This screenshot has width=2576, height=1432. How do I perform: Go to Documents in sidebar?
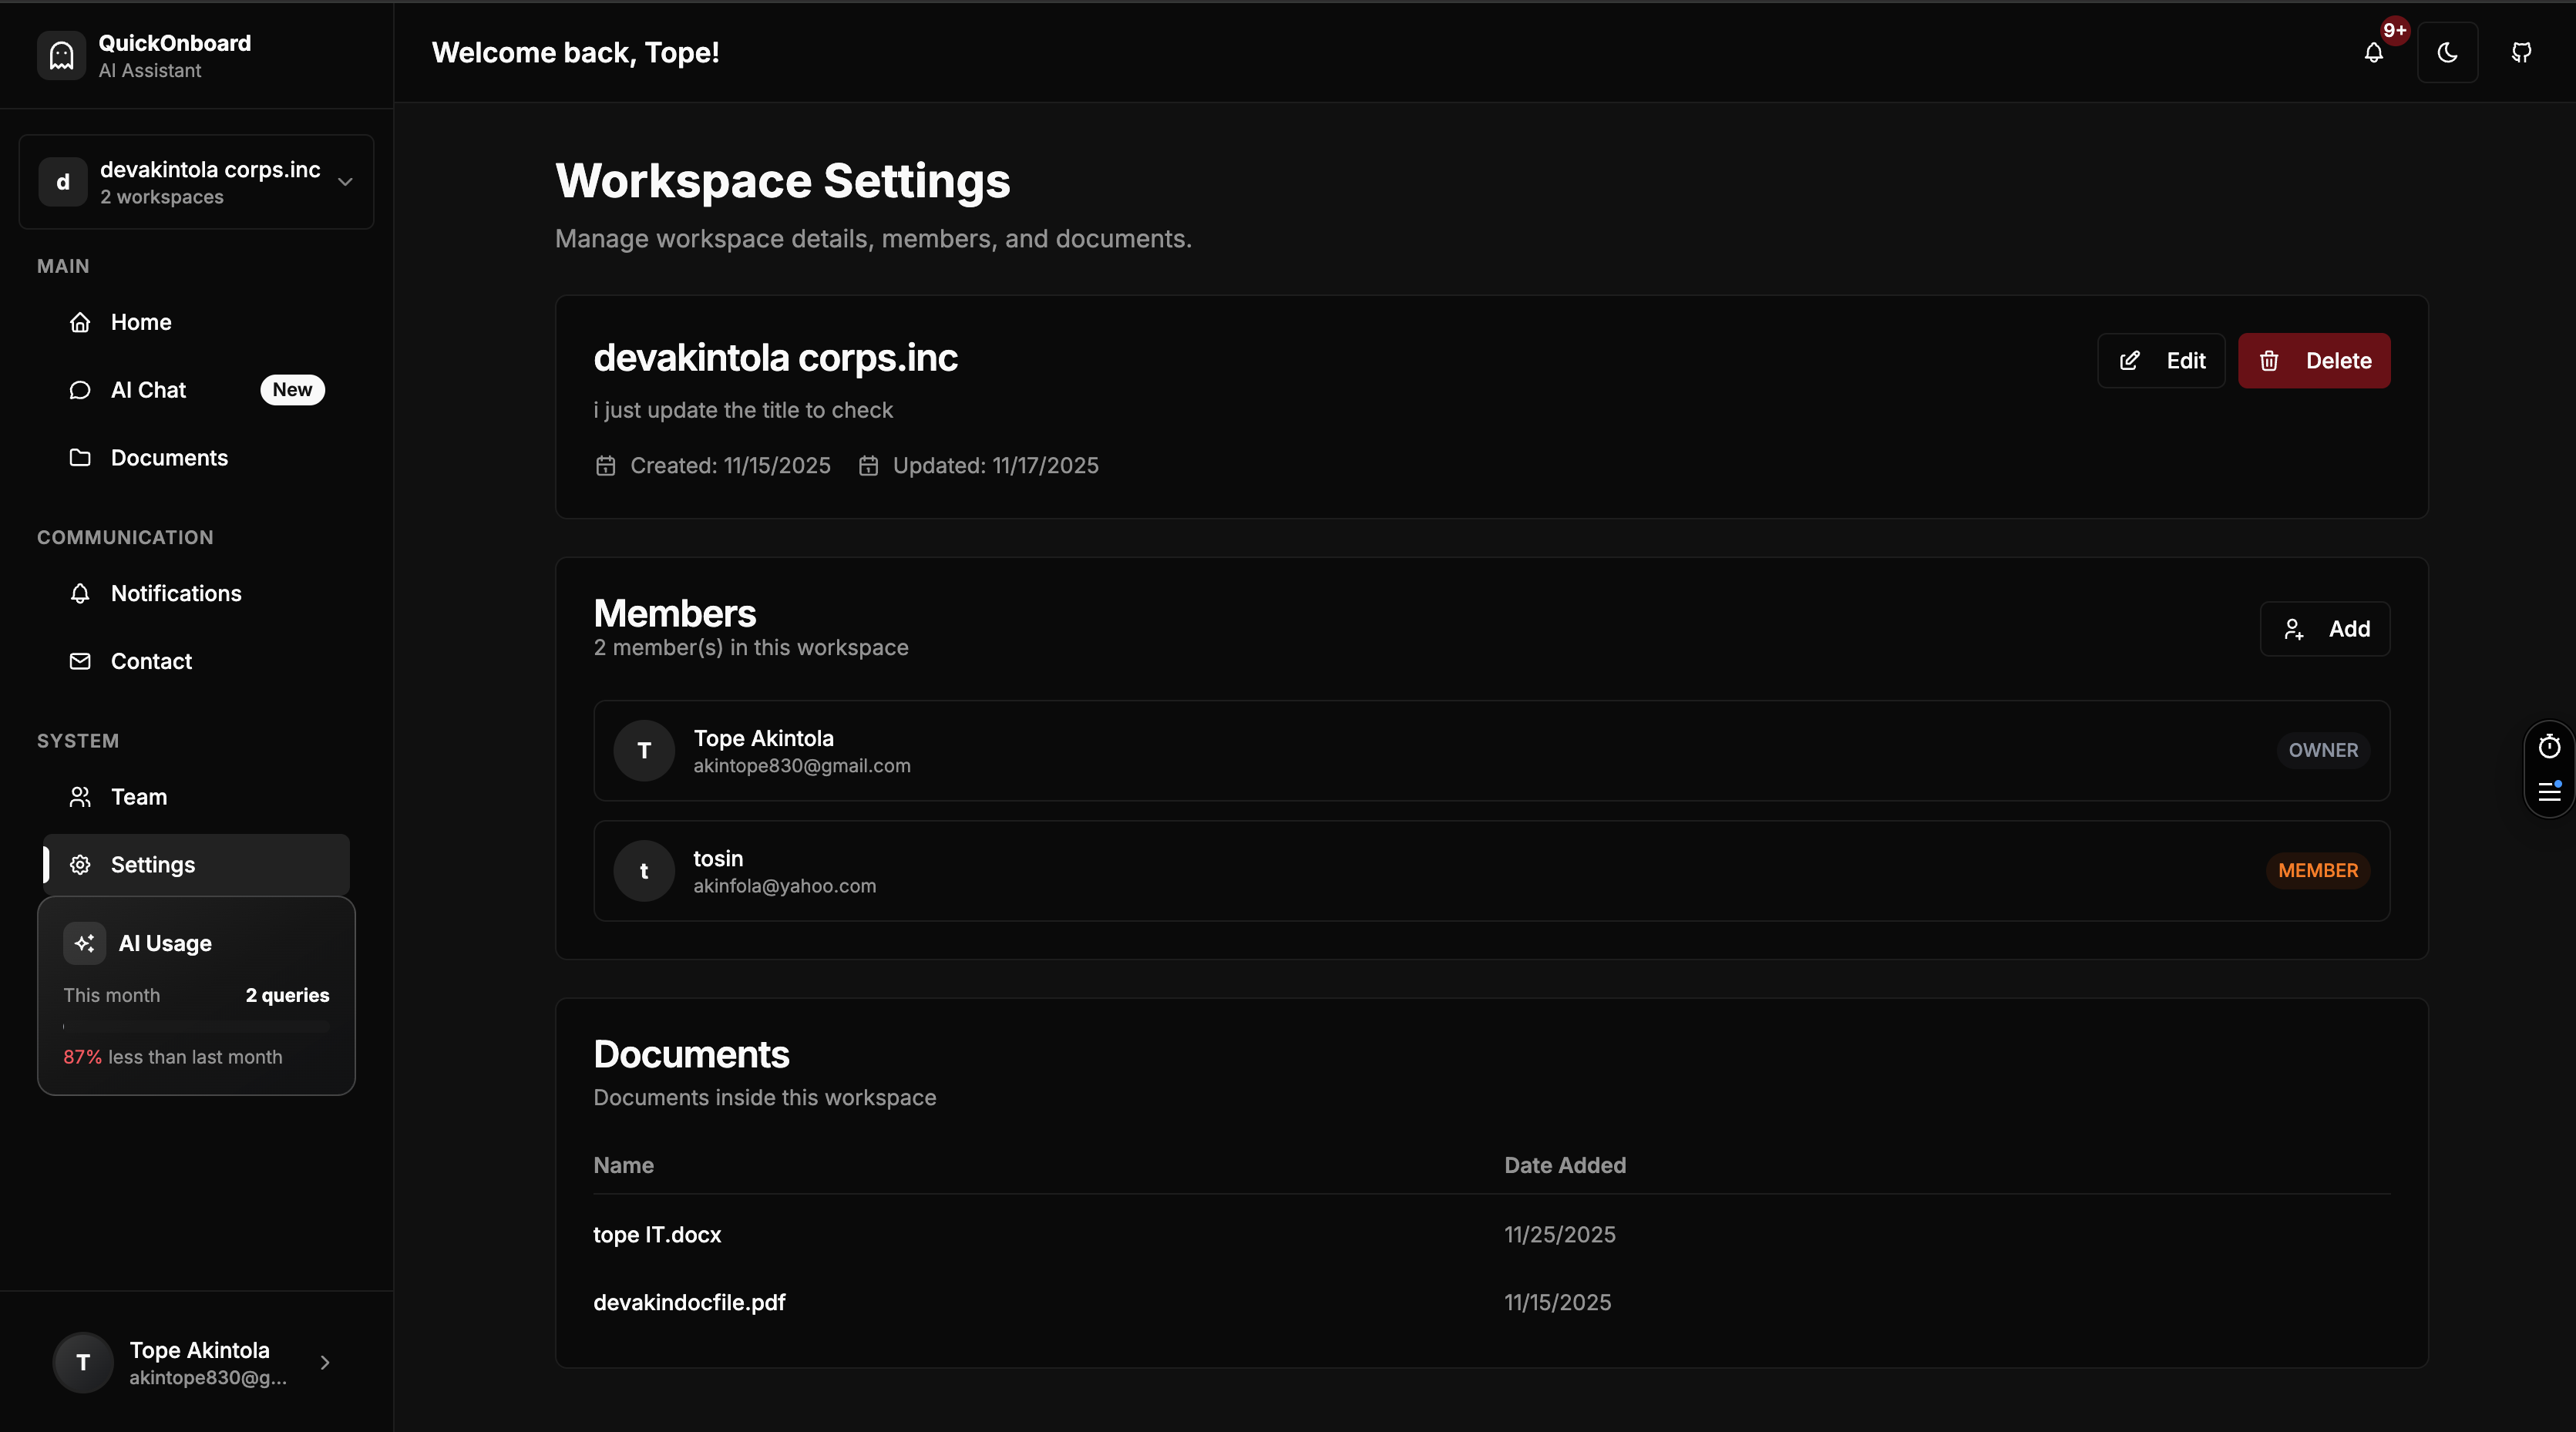[169, 458]
